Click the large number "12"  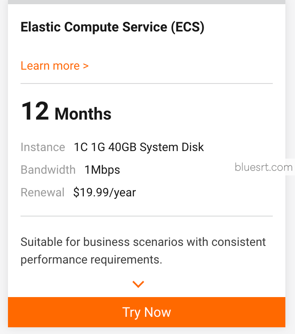click(x=35, y=112)
